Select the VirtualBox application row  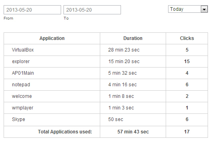[x=106, y=50]
